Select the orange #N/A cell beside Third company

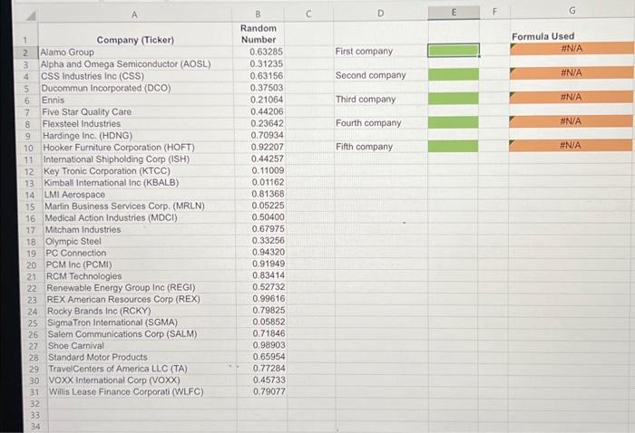pos(571,97)
